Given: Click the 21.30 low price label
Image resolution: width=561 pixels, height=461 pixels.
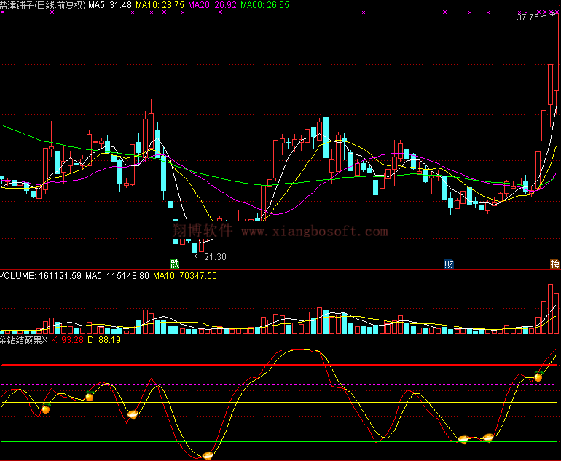Looking at the screenshot, I should [215, 257].
